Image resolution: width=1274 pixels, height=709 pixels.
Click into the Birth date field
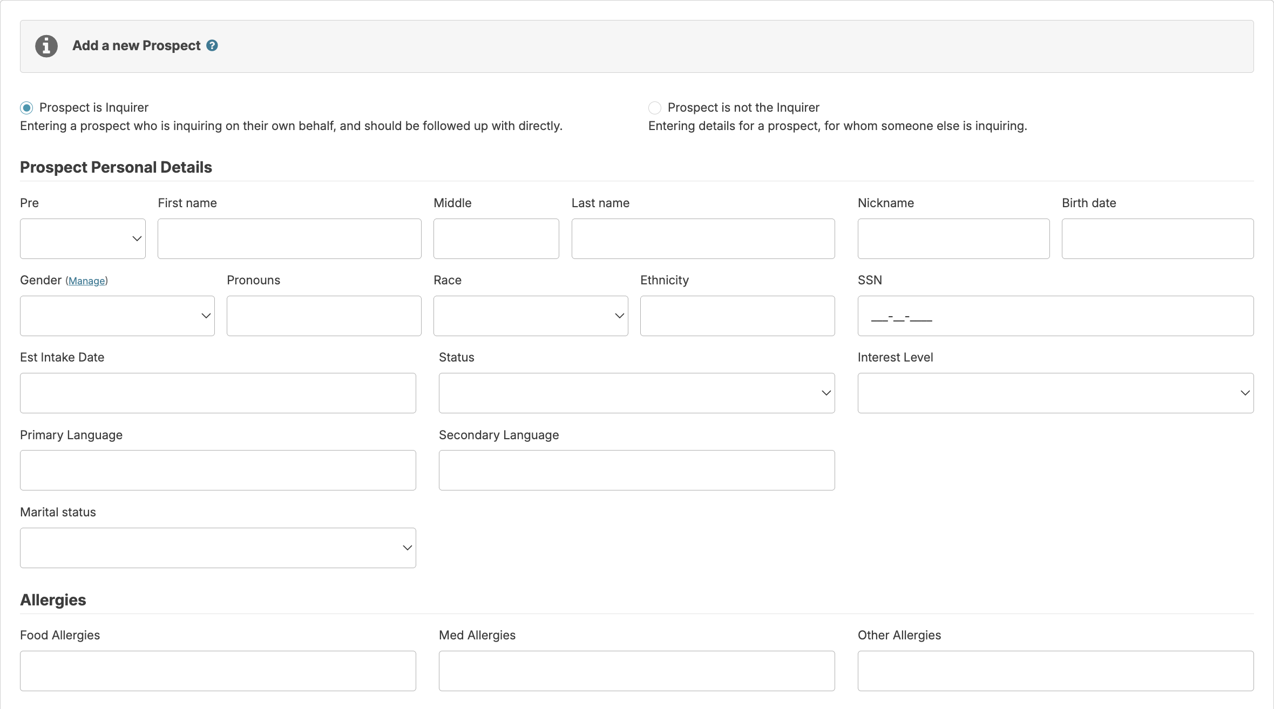pos(1157,238)
